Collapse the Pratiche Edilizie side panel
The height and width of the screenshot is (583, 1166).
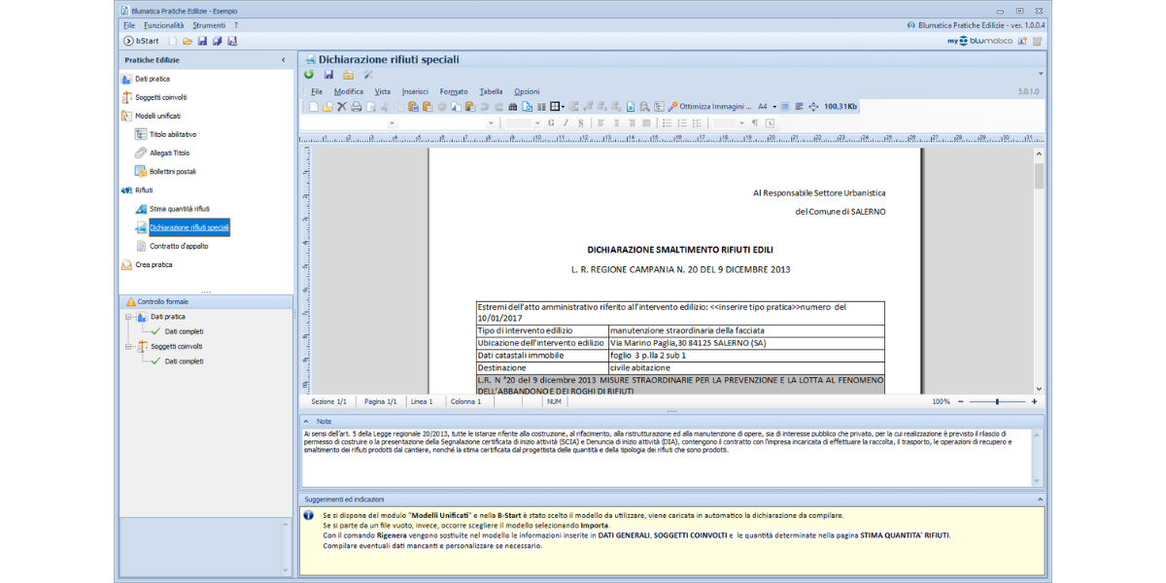pyautogui.click(x=284, y=60)
